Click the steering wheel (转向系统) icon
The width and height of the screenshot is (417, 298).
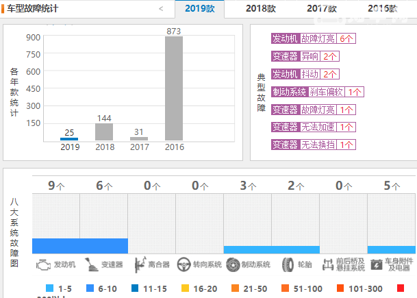pyautogui.click(x=184, y=264)
